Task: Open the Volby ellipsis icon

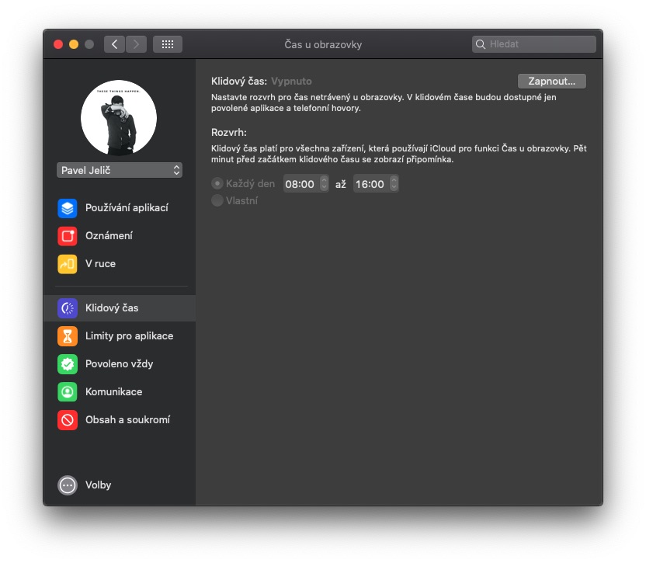Action: pyautogui.click(x=67, y=485)
